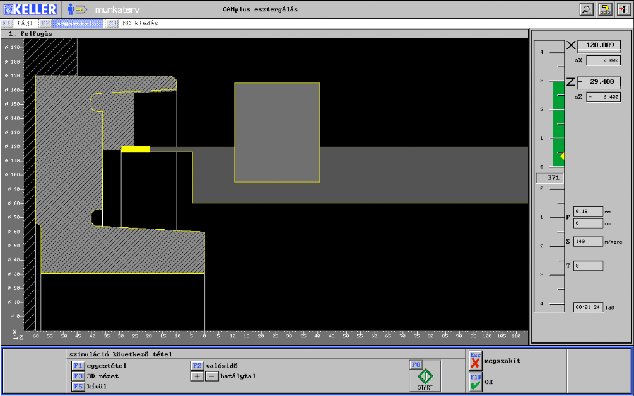Image resolution: width=634 pixels, height=396 pixels.
Task: Click the delta Z field 6.400
Action: tap(603, 97)
